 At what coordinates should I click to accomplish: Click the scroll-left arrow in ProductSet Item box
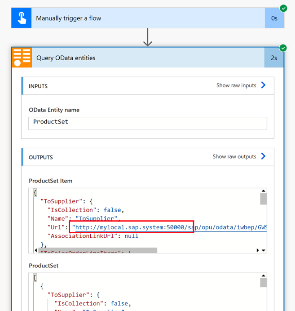pyautogui.click(x=35, y=250)
